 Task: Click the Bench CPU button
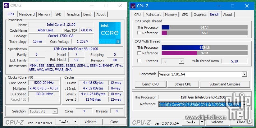(151, 84)
